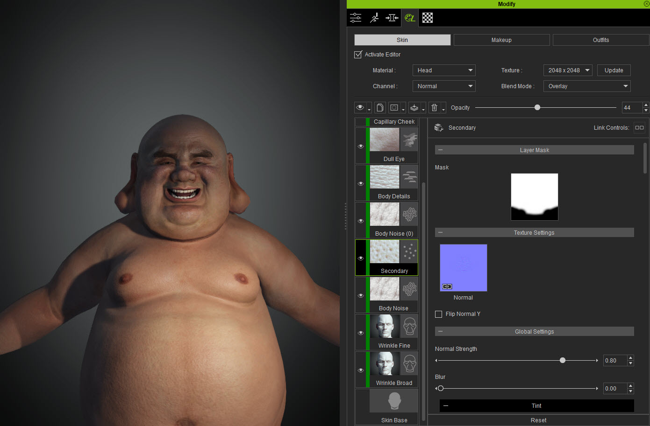Viewport: 650px width, 426px height.
Task: Uncheck the Activate Editor checkbox
Action: [x=358, y=55]
